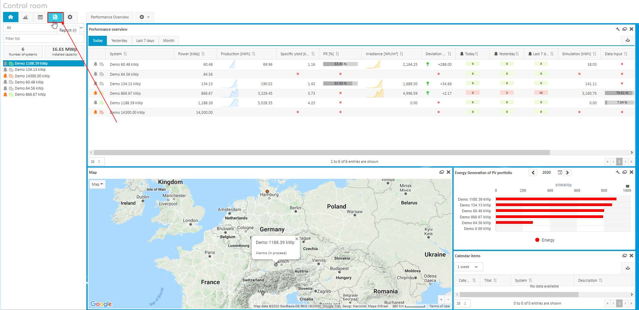Focus the Filter list input
This screenshot has height=310, width=639.
pyautogui.click(x=43, y=38)
